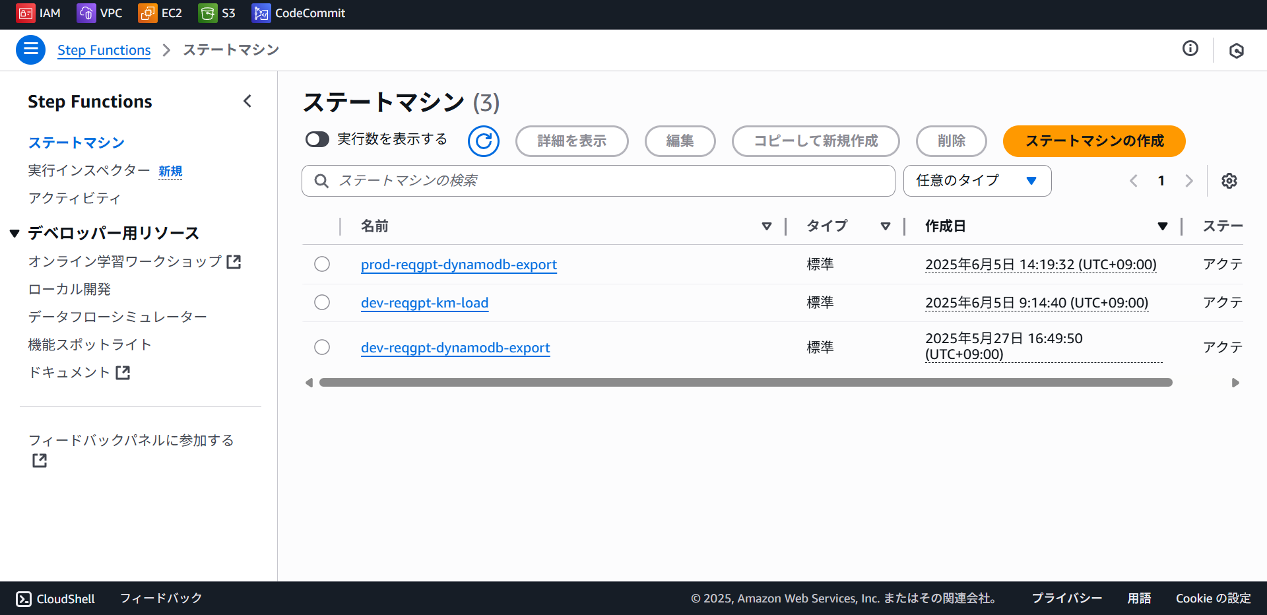Click 編集 button
The image size is (1267, 615).
(680, 141)
